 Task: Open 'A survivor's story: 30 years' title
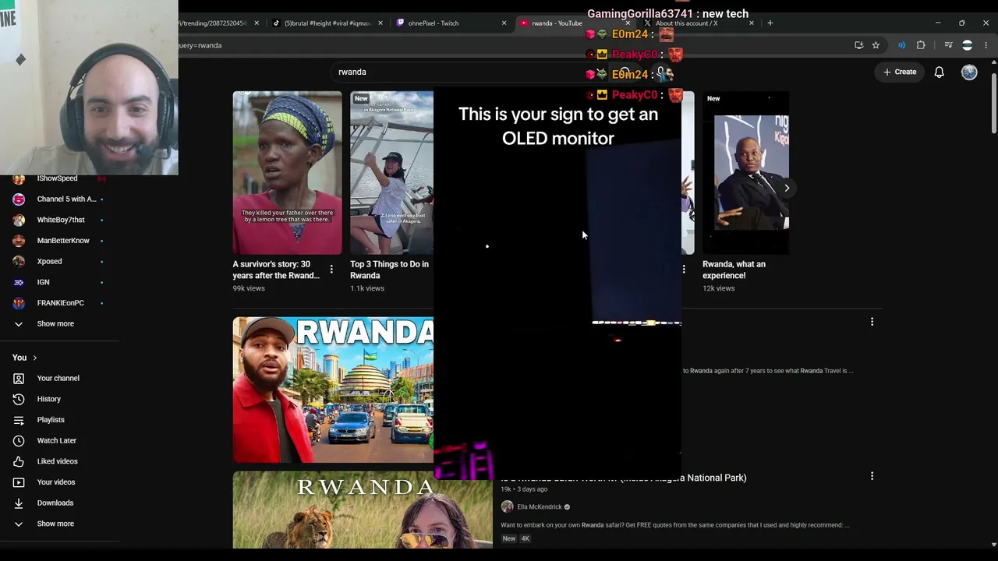click(x=276, y=270)
